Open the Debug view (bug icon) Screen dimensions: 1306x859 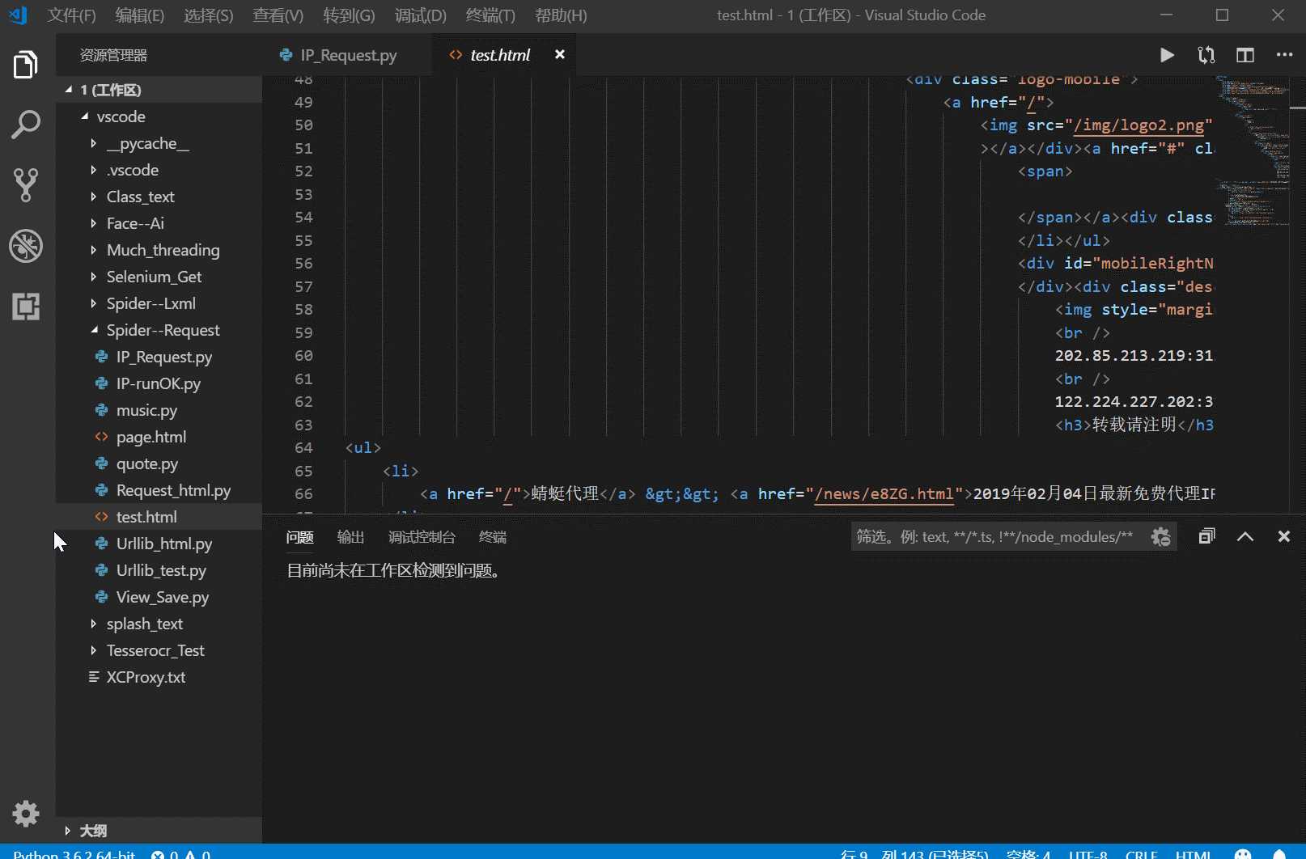pos(26,246)
